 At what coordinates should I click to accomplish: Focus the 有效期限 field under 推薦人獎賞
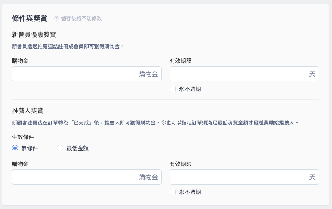(244, 177)
